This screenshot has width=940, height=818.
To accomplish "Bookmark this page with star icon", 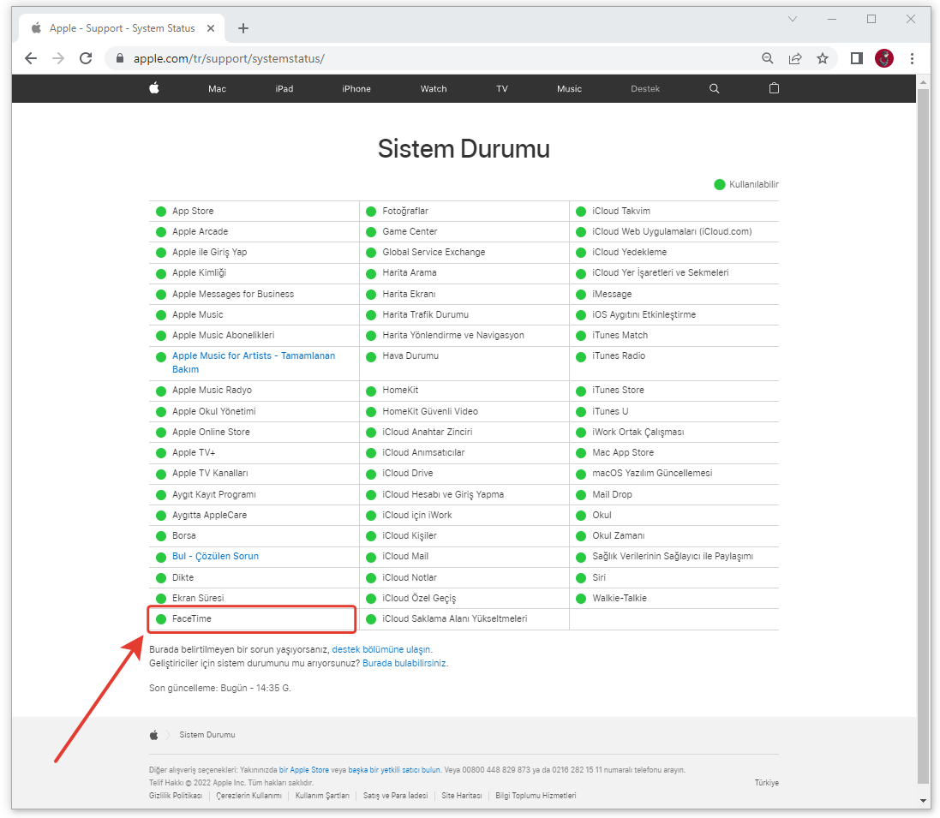I will [823, 58].
